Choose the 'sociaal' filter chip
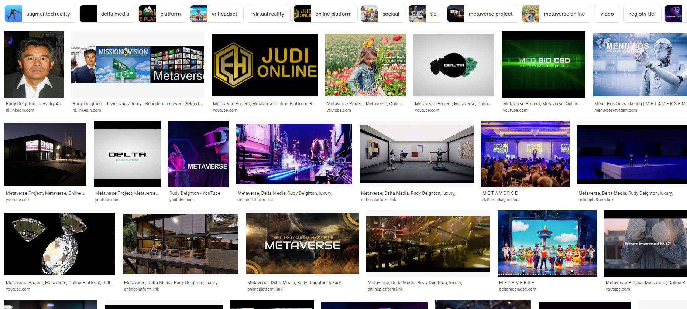Screen dimensions: 687x309 coord(383,14)
